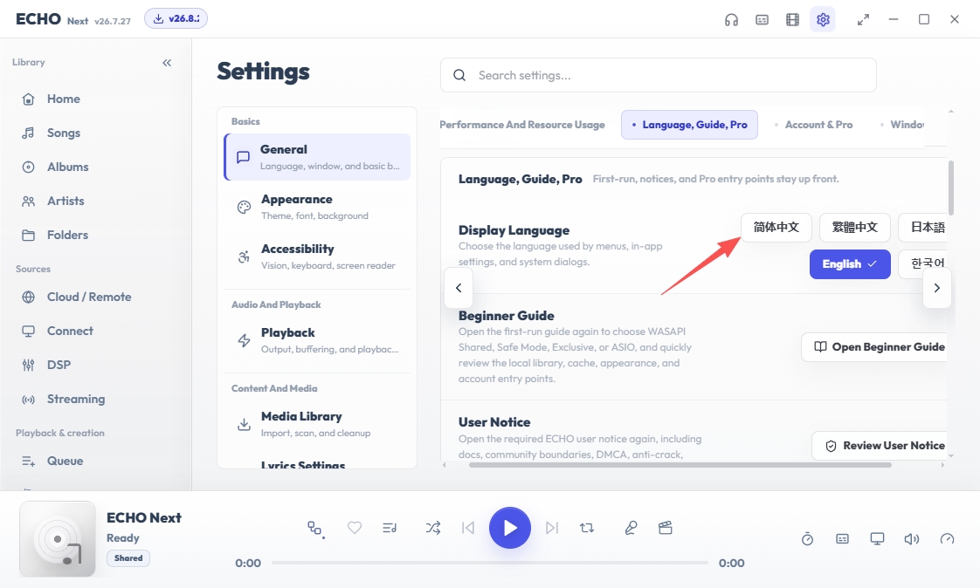Image resolution: width=980 pixels, height=588 pixels.
Task: Toggle the fullscreen expand arrows icon
Action: click(x=863, y=20)
